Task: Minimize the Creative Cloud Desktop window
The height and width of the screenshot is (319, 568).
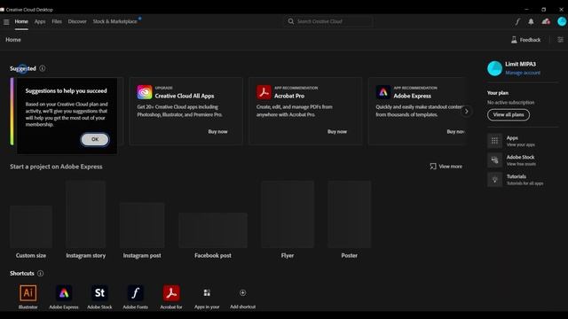Action: (526, 10)
